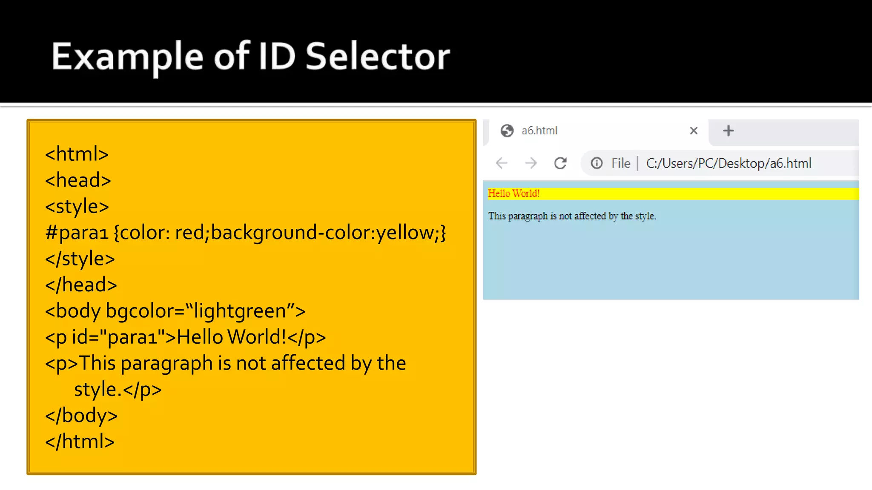Click the address bar showing C:/Users/PC/Desktop/a6.html
Viewport: 872px width, 490px height.
coord(720,163)
